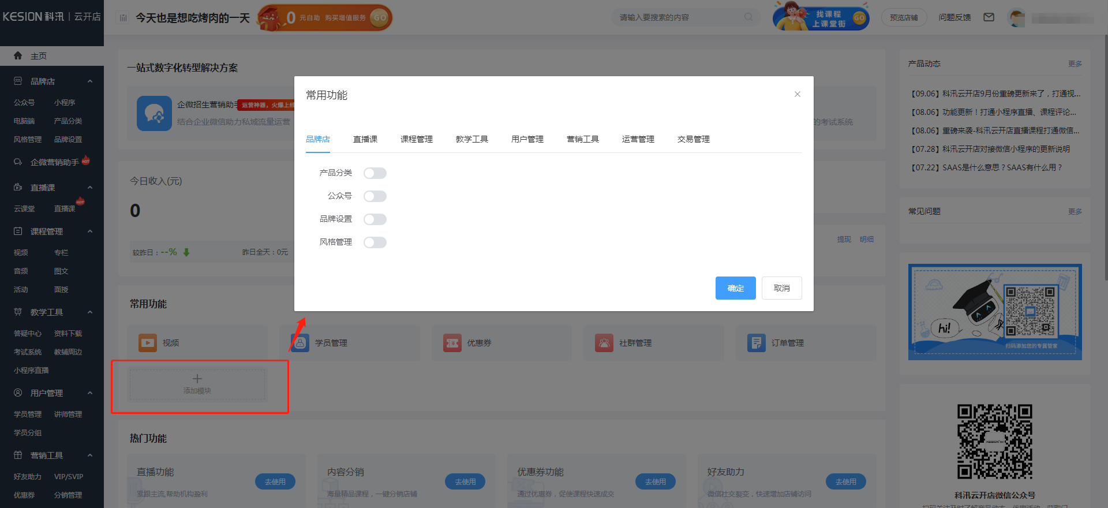Collapse the 营销工具 sidebar section chevron
Viewport: 1108px width, 508px height.
pos(90,455)
